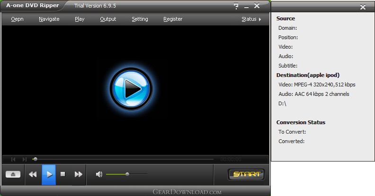Image resolution: width=375 pixels, height=196 pixels.
Task: Close the status side panel
Action: tap(363, 7)
